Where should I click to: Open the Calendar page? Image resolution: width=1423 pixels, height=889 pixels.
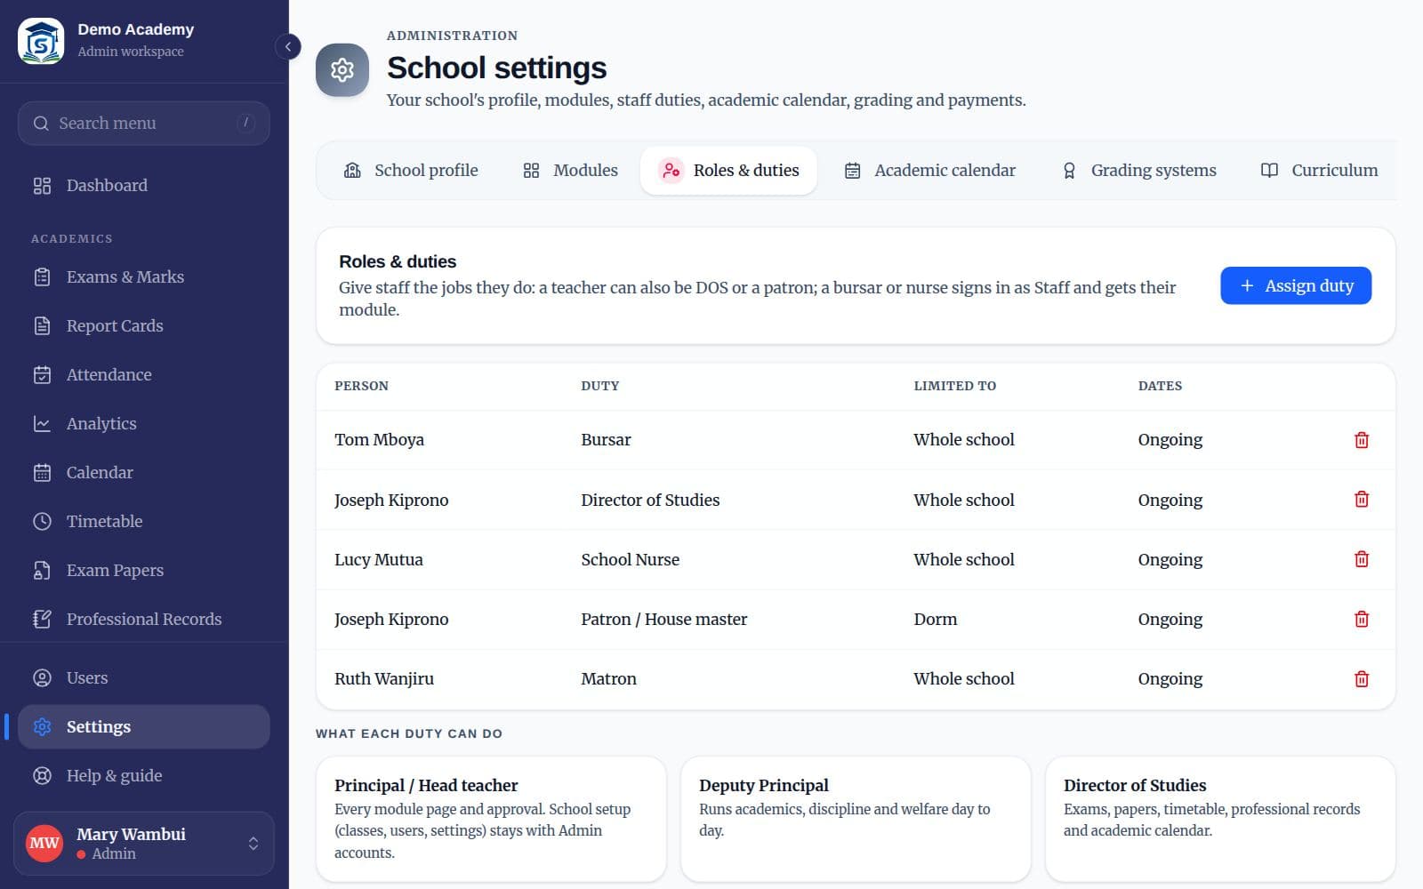pyautogui.click(x=143, y=472)
